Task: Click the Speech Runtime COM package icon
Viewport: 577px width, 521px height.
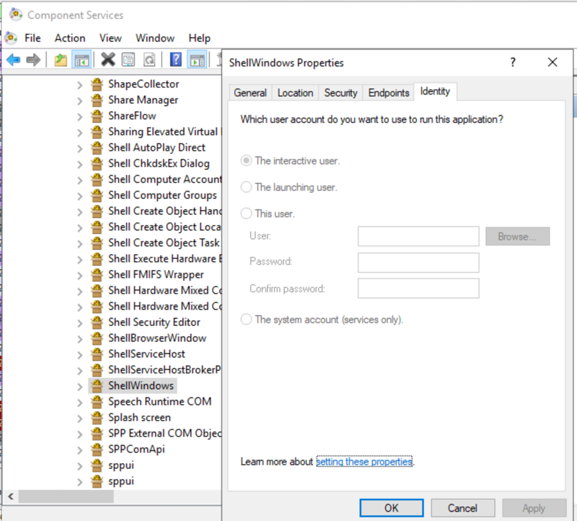Action: pos(97,401)
